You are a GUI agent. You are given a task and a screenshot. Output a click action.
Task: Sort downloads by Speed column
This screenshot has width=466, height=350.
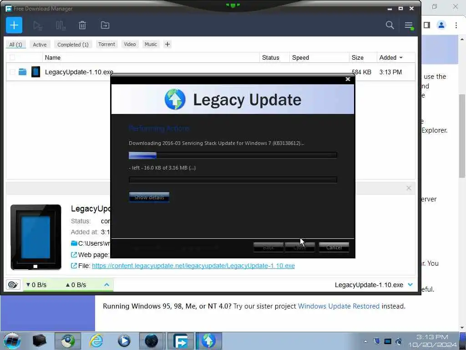coord(319,57)
